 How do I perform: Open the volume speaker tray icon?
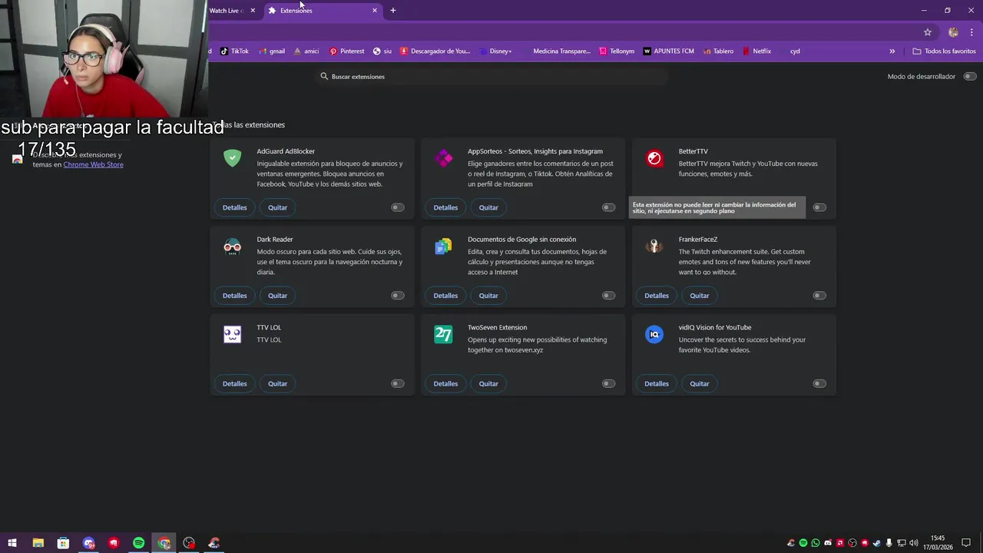(914, 543)
